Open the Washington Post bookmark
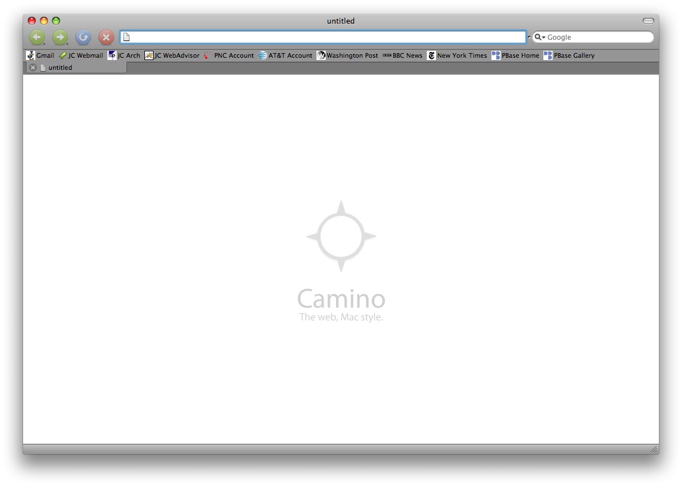682x486 pixels. pos(348,55)
